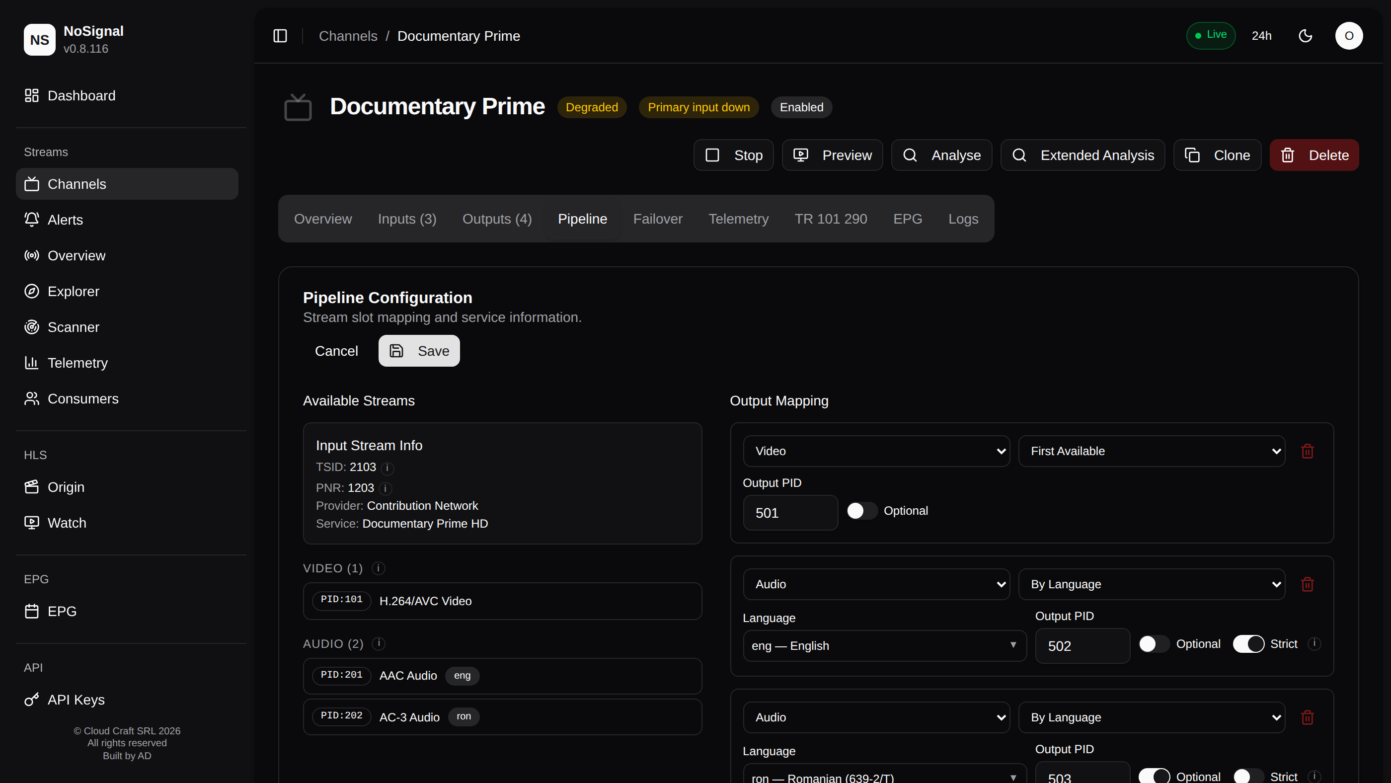Switch to the channel EPG tab
Viewport: 1391px width, 783px height.
tap(907, 219)
